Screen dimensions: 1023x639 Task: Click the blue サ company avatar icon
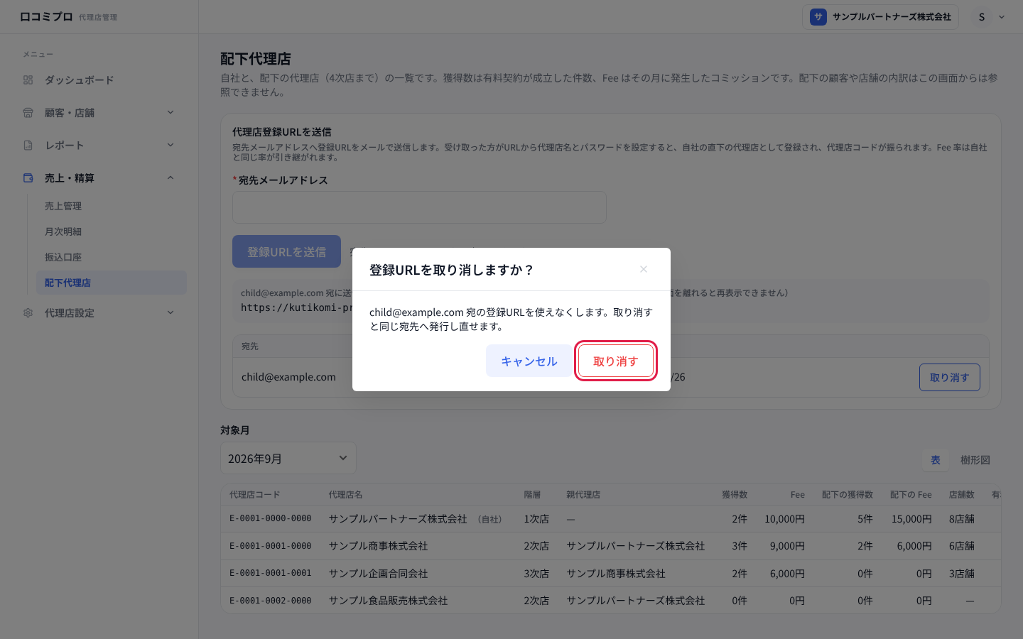[x=818, y=17]
